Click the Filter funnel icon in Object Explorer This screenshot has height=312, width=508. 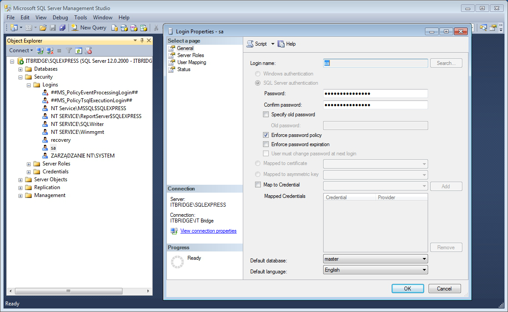coord(69,50)
